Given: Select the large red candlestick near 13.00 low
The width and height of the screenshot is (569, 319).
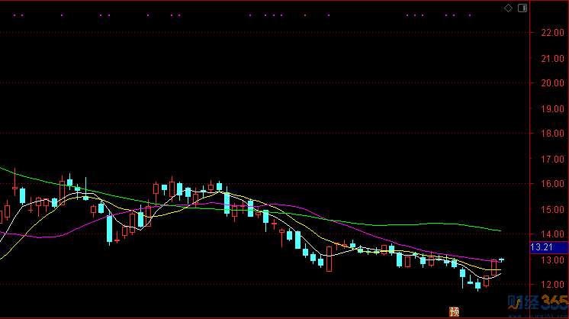Looking at the screenshot, I should [x=329, y=259].
